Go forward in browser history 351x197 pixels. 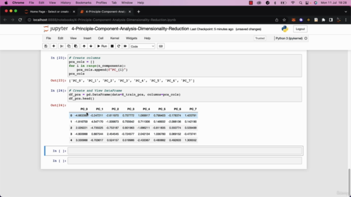[x=13, y=20]
